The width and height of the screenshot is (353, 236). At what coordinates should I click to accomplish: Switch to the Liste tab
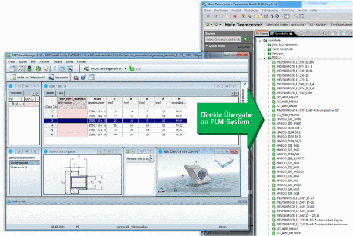tap(59, 93)
